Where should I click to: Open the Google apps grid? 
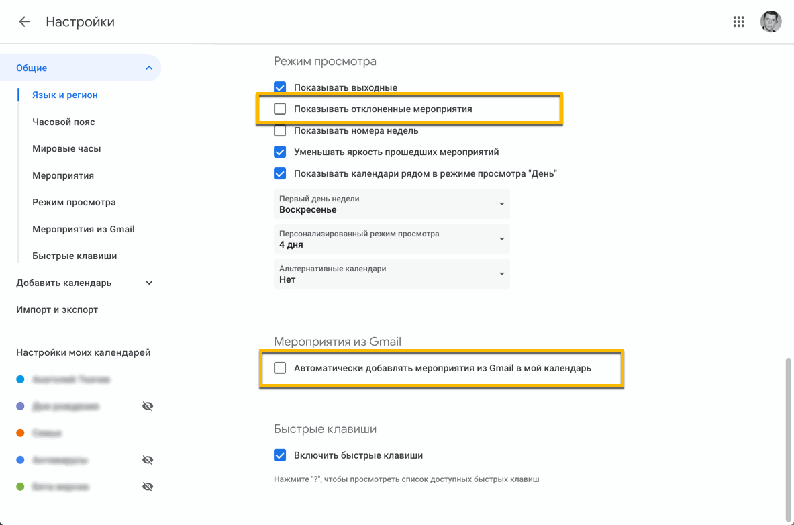click(739, 21)
